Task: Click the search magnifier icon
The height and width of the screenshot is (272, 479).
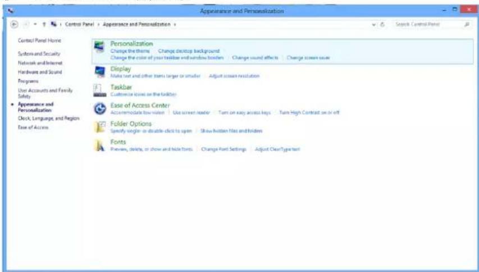Action: (x=467, y=25)
